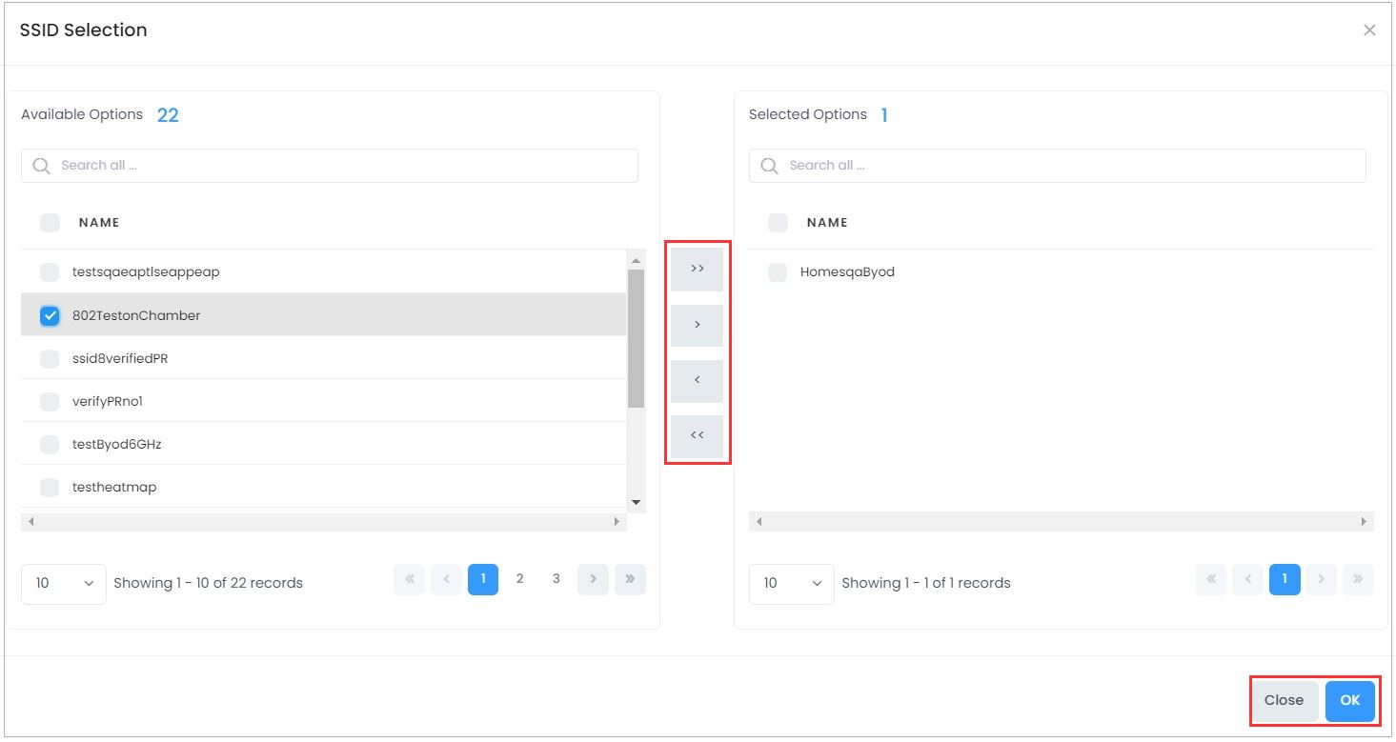Click the move all right (>>) button
This screenshot has height=742, width=1396.
(x=697, y=270)
